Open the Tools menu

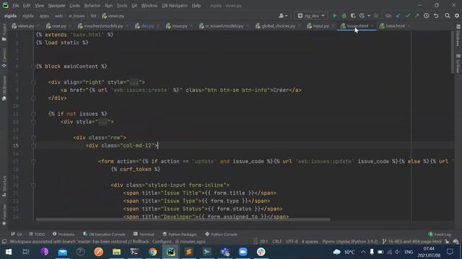[x=122, y=6]
